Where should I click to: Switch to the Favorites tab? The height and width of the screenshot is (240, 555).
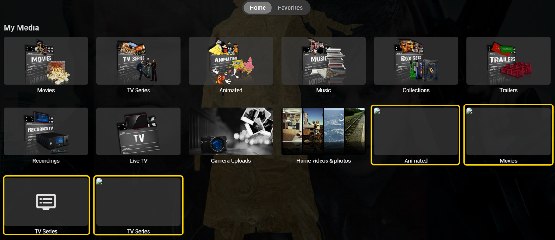[x=290, y=8]
